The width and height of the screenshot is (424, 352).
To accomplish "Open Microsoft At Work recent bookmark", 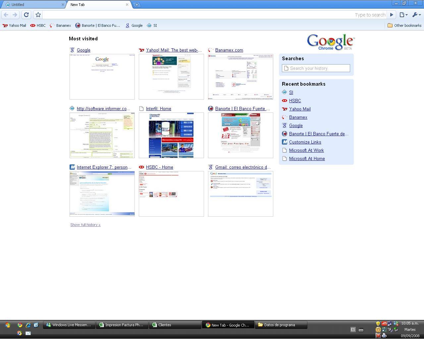I will [306, 151].
